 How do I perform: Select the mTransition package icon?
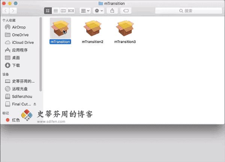click(60, 28)
